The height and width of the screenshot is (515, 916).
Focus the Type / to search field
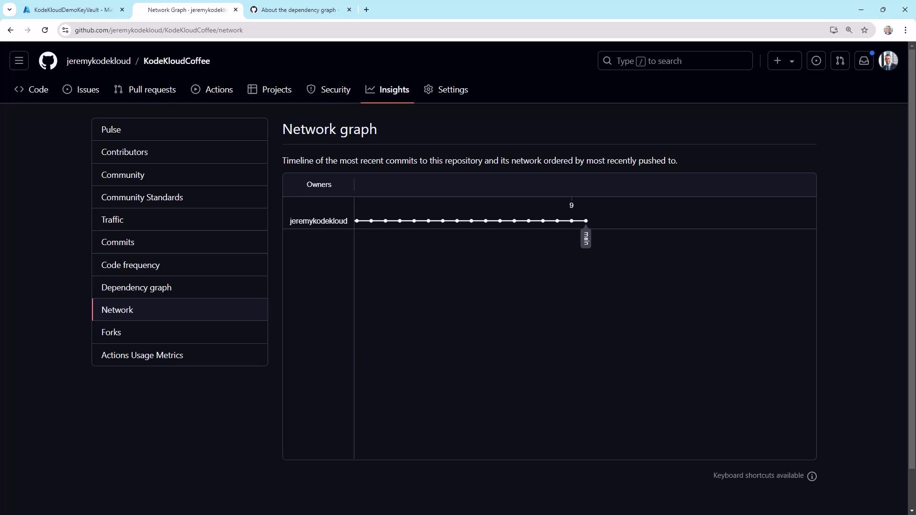[675, 61]
